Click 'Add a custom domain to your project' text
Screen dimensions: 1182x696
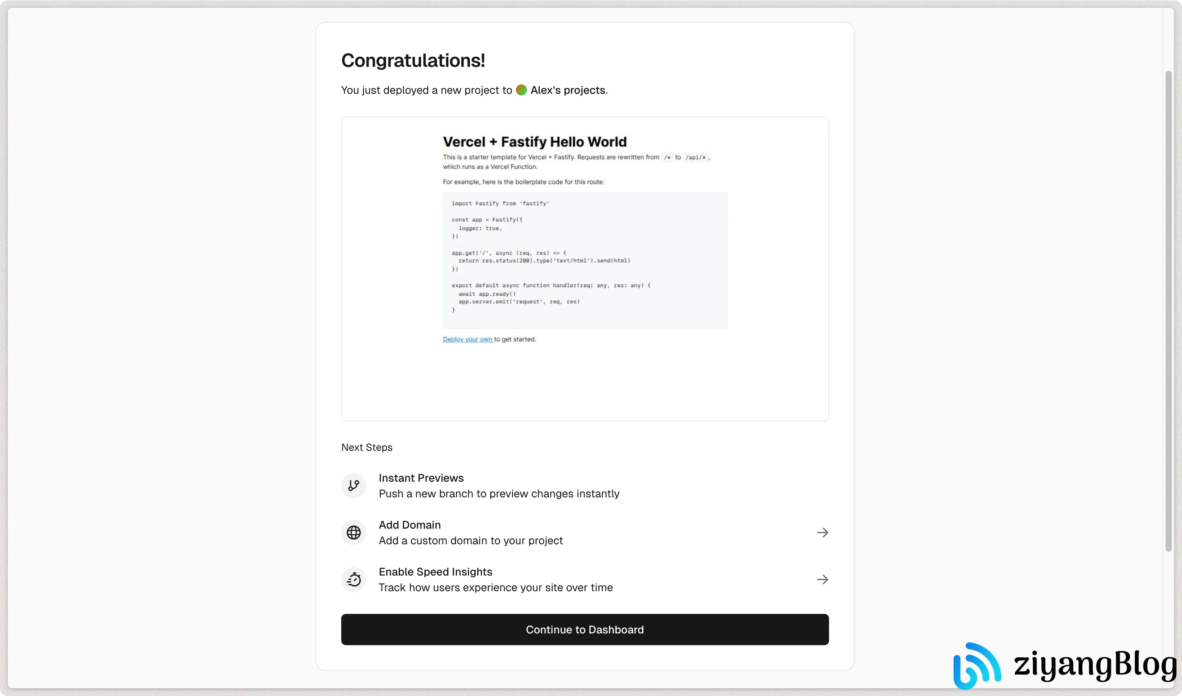(x=471, y=540)
